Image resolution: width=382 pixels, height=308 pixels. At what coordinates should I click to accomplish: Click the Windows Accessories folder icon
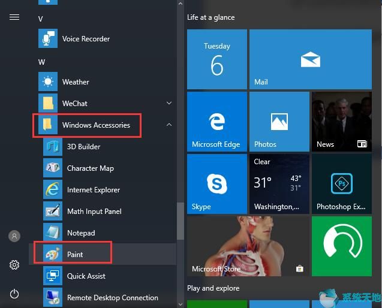coord(48,125)
